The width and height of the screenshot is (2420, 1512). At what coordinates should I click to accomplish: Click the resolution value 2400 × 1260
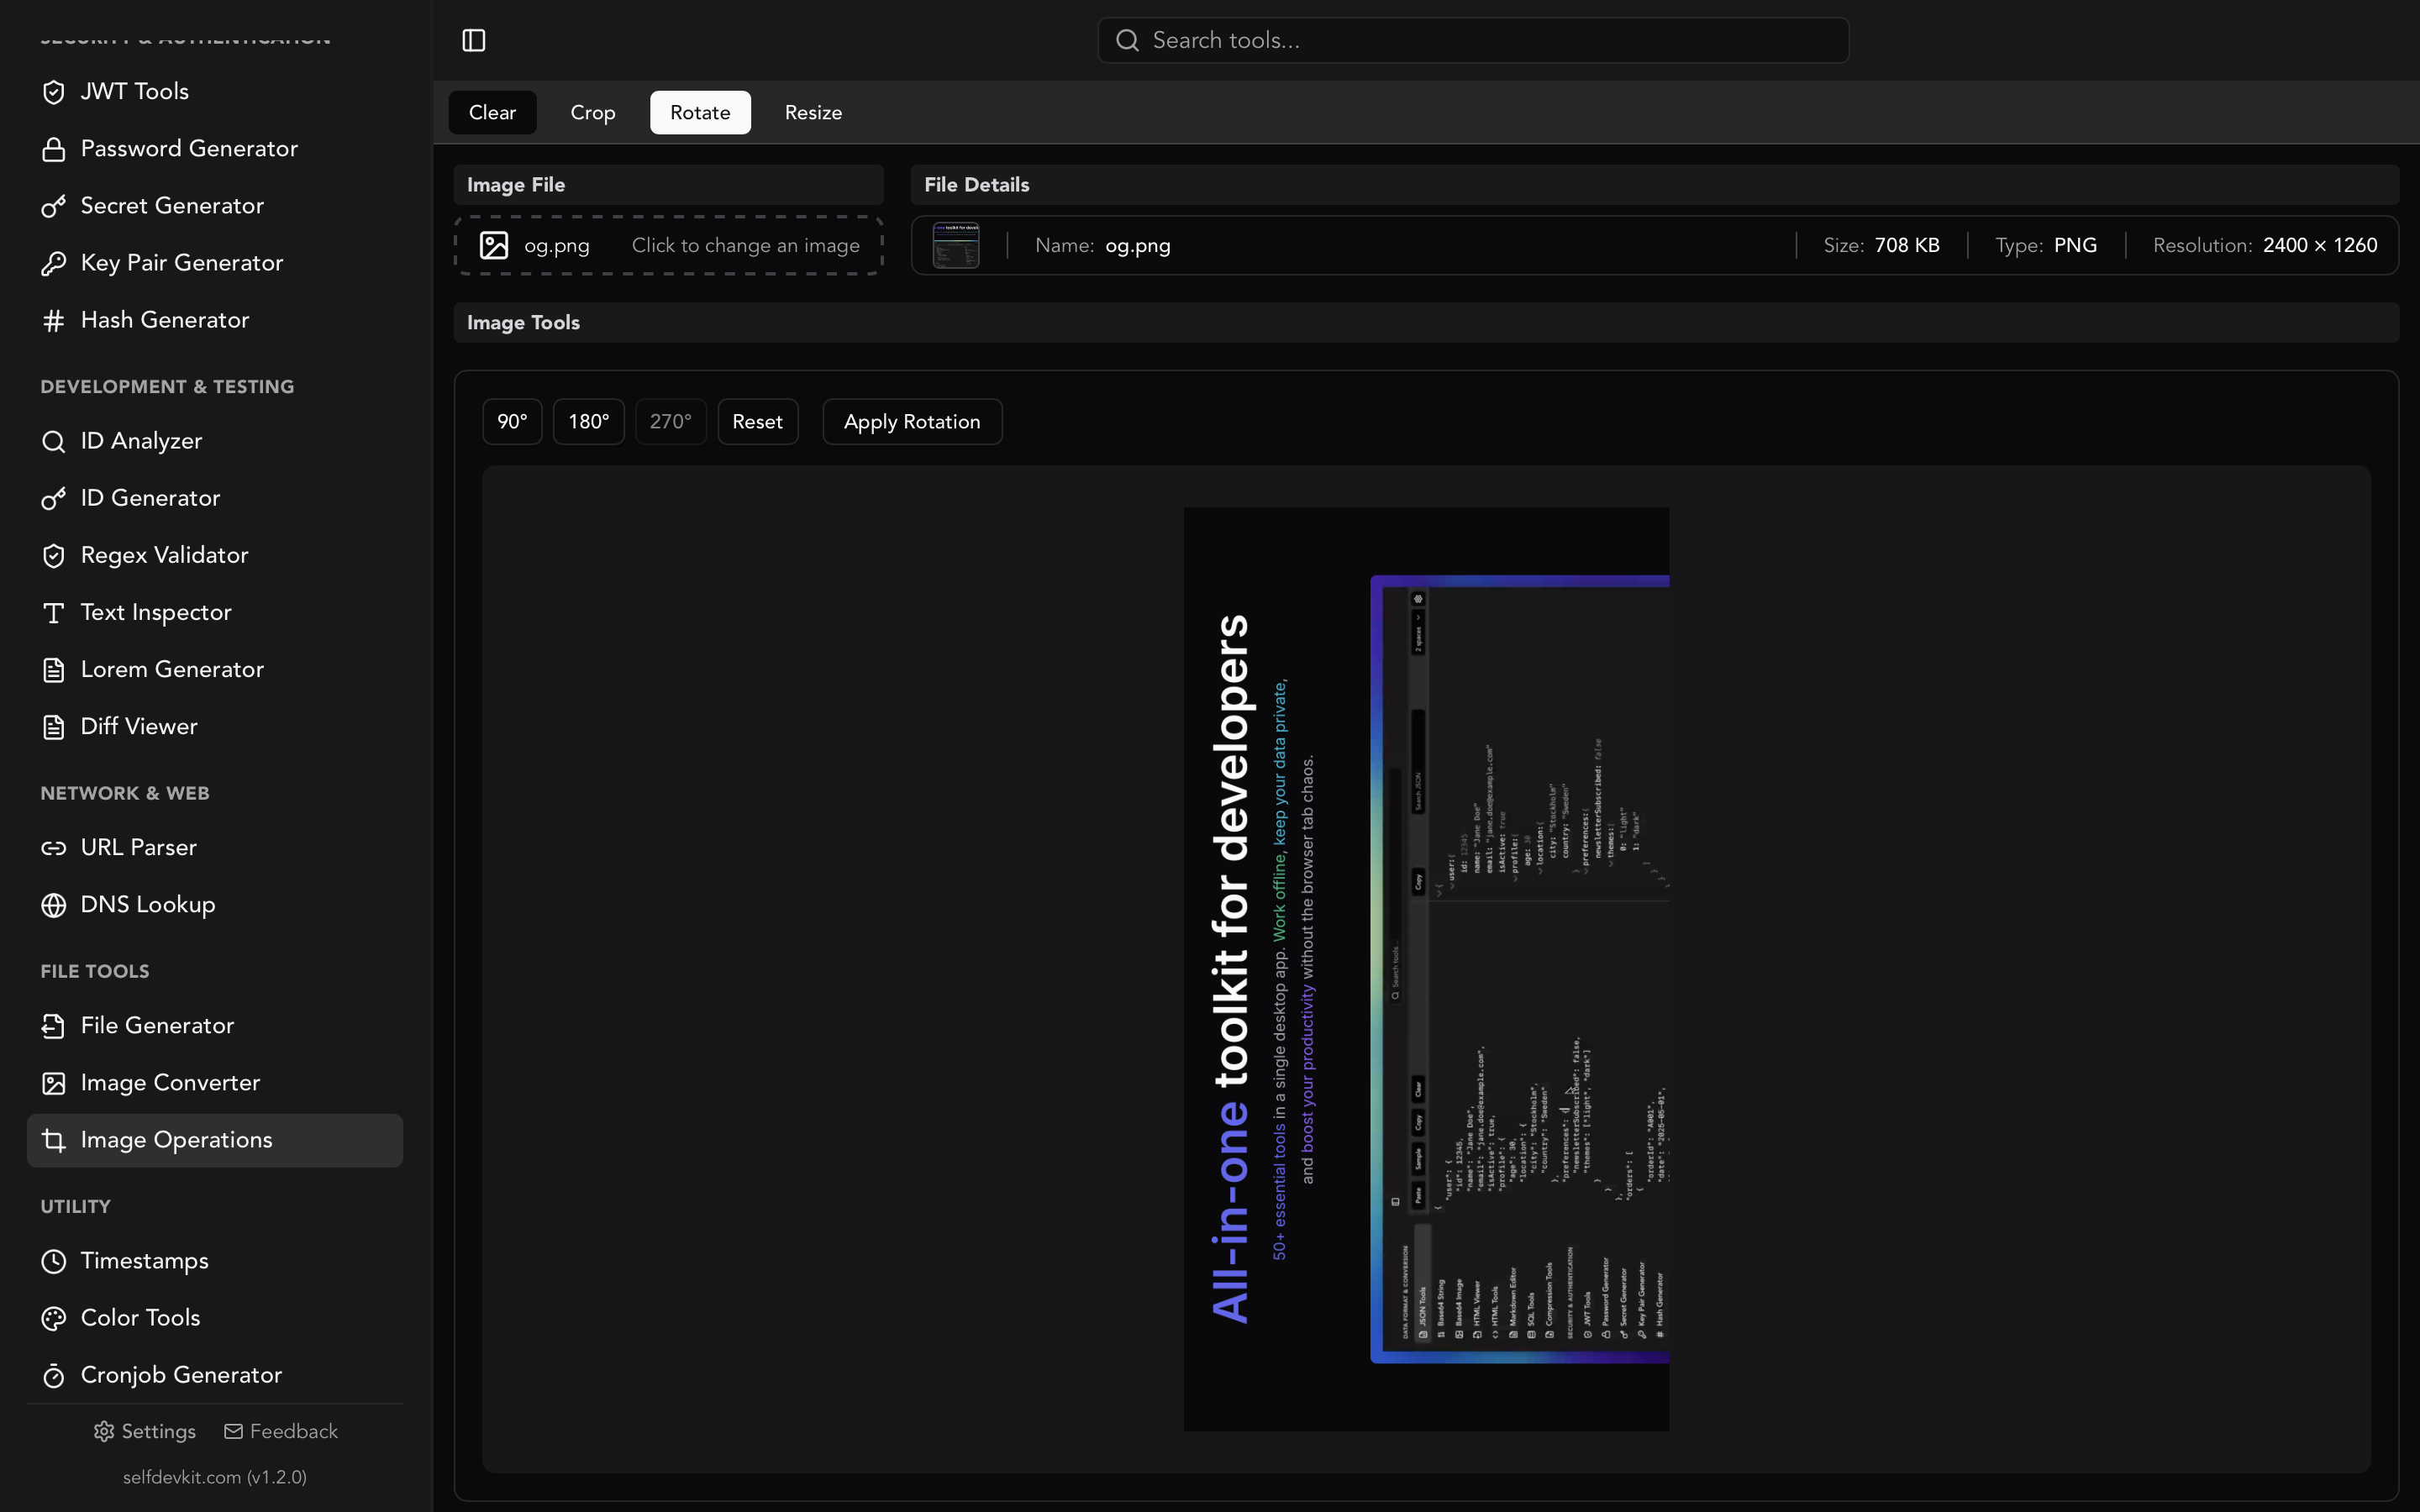tap(2320, 245)
